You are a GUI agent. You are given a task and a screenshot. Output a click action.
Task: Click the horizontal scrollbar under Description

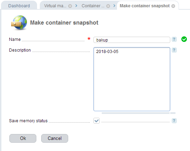[x=135, y=113]
